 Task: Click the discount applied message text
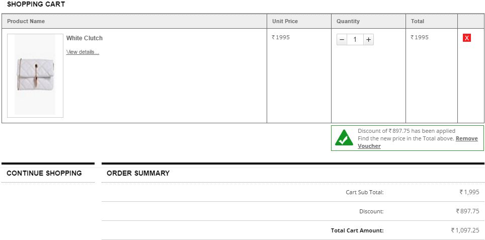[406, 131]
